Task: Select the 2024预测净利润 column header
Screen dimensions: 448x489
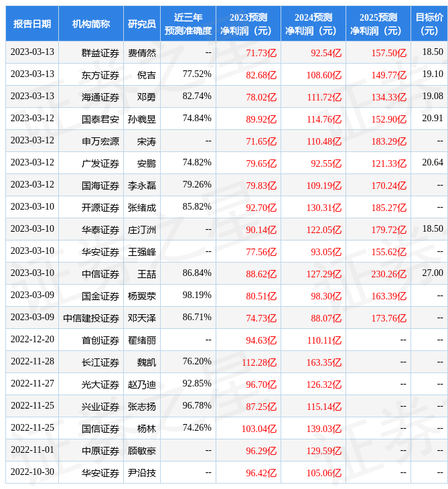Action: coord(313,23)
